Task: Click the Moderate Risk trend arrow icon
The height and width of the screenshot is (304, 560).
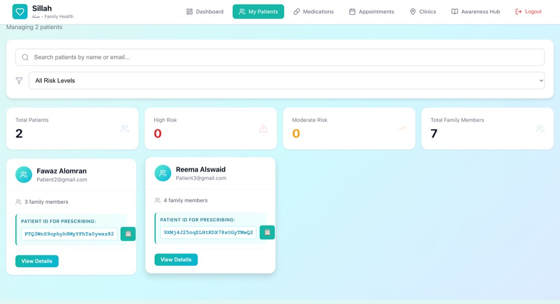Action: tap(402, 129)
